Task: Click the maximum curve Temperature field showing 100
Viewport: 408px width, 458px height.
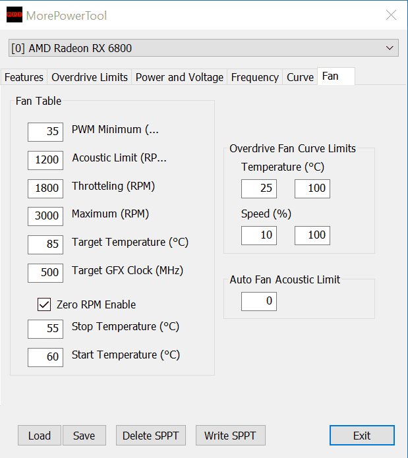Action: (x=312, y=188)
